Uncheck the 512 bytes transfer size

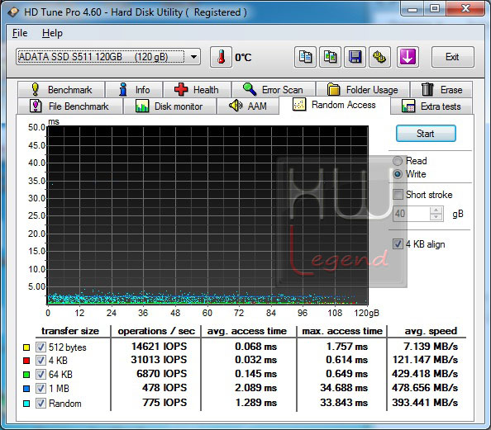pos(41,347)
